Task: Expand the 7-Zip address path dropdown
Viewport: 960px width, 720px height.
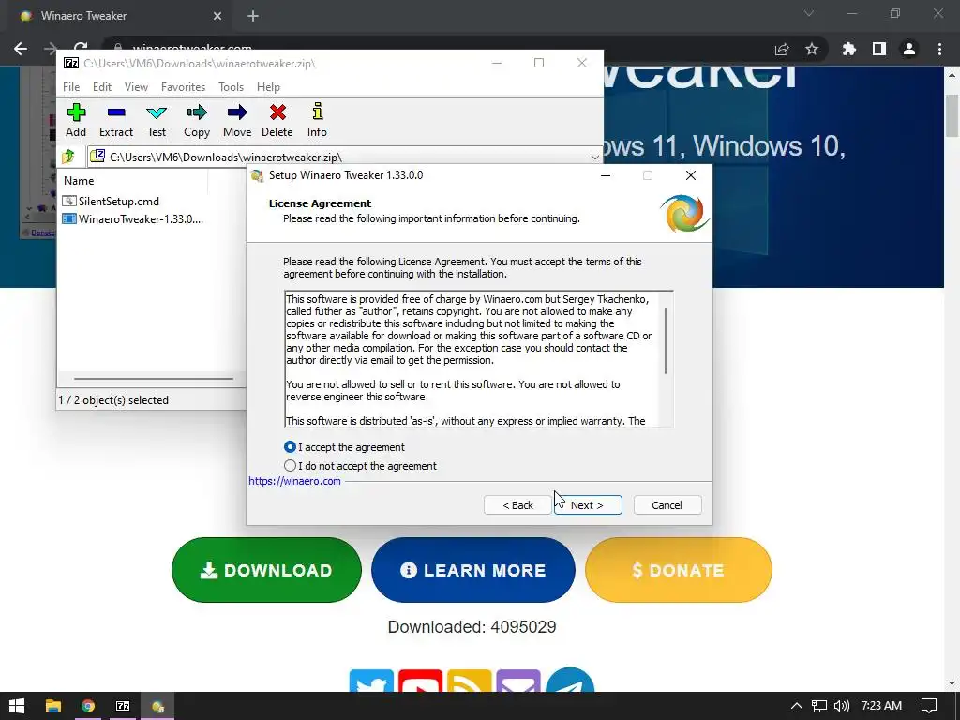Action: pos(594,157)
